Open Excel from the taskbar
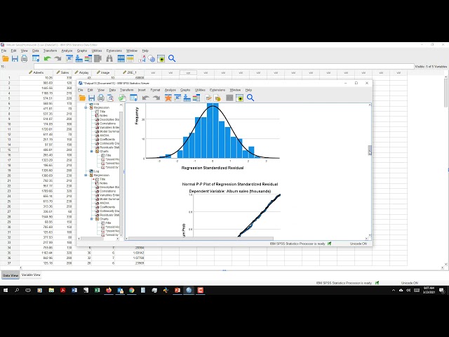The width and height of the screenshot is (449, 337). click(x=97, y=290)
